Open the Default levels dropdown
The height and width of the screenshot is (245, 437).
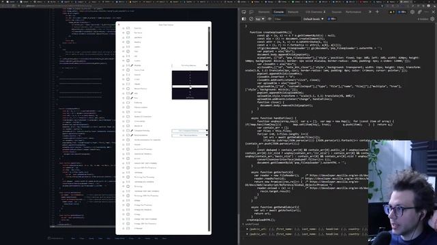(x=313, y=19)
